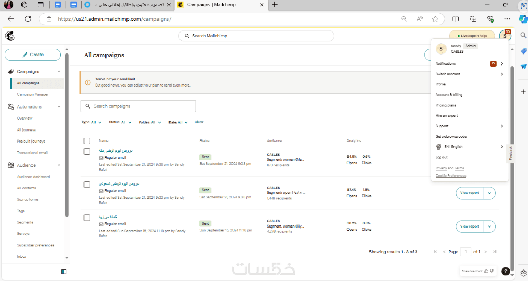The height and width of the screenshot is (281, 528).
Task: Open Cookie Preferences link
Action: 450,176
